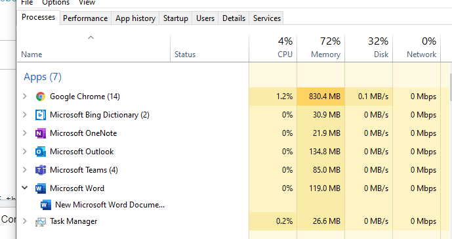This screenshot has height=239, width=452.
Task: Switch to the Performance tab
Action: 85,18
